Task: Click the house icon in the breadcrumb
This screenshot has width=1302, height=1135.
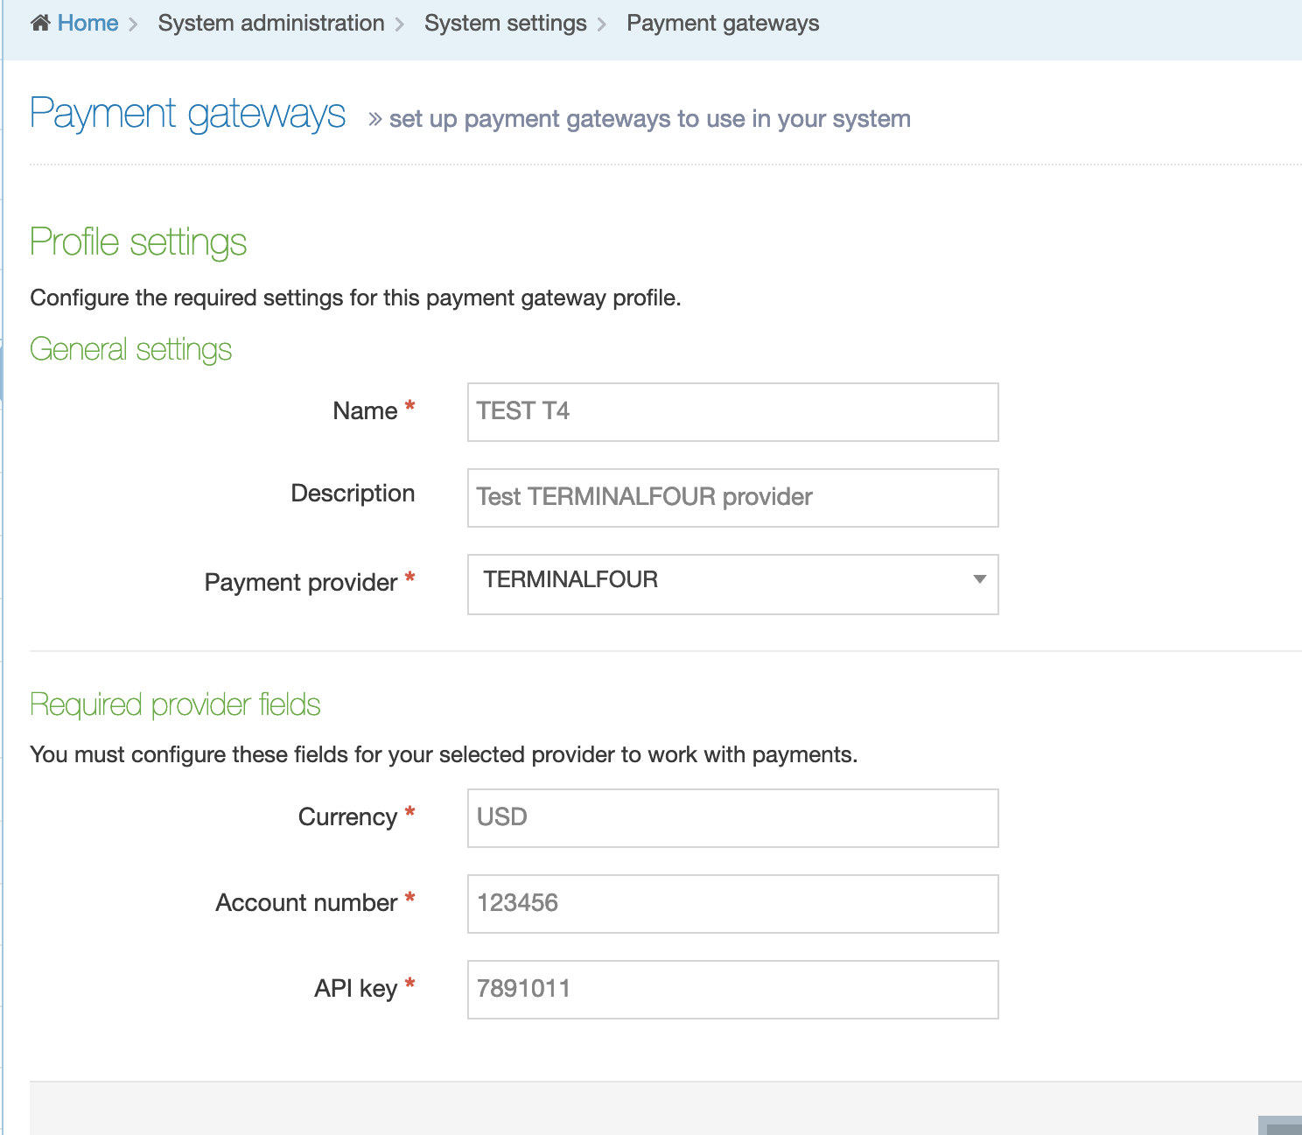Action: point(40,23)
